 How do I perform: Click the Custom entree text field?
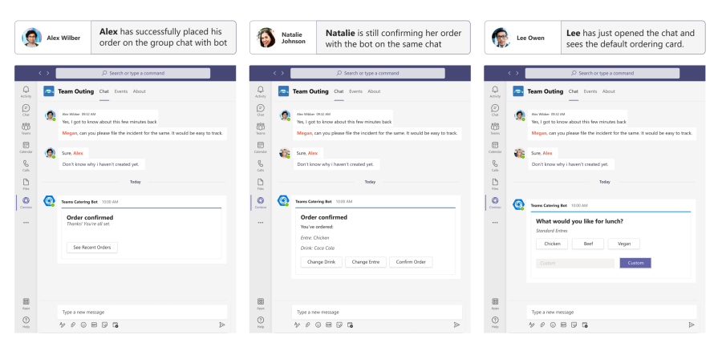575,263
